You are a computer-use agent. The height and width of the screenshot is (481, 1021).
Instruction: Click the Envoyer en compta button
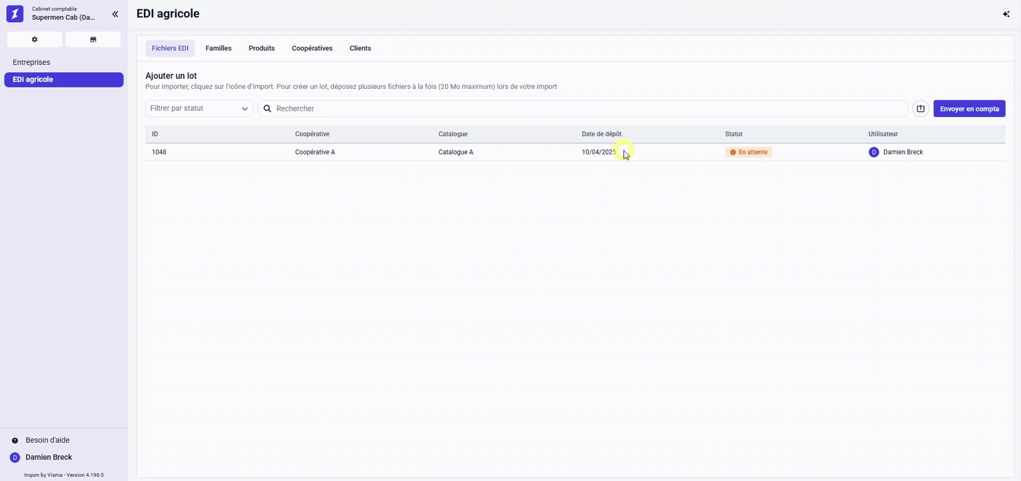tap(969, 108)
